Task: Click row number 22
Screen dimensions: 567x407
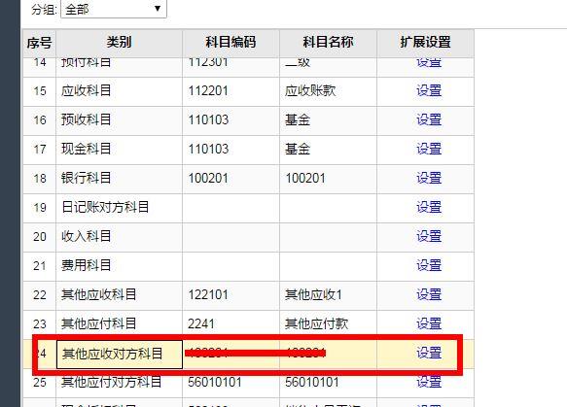Action: click(40, 295)
